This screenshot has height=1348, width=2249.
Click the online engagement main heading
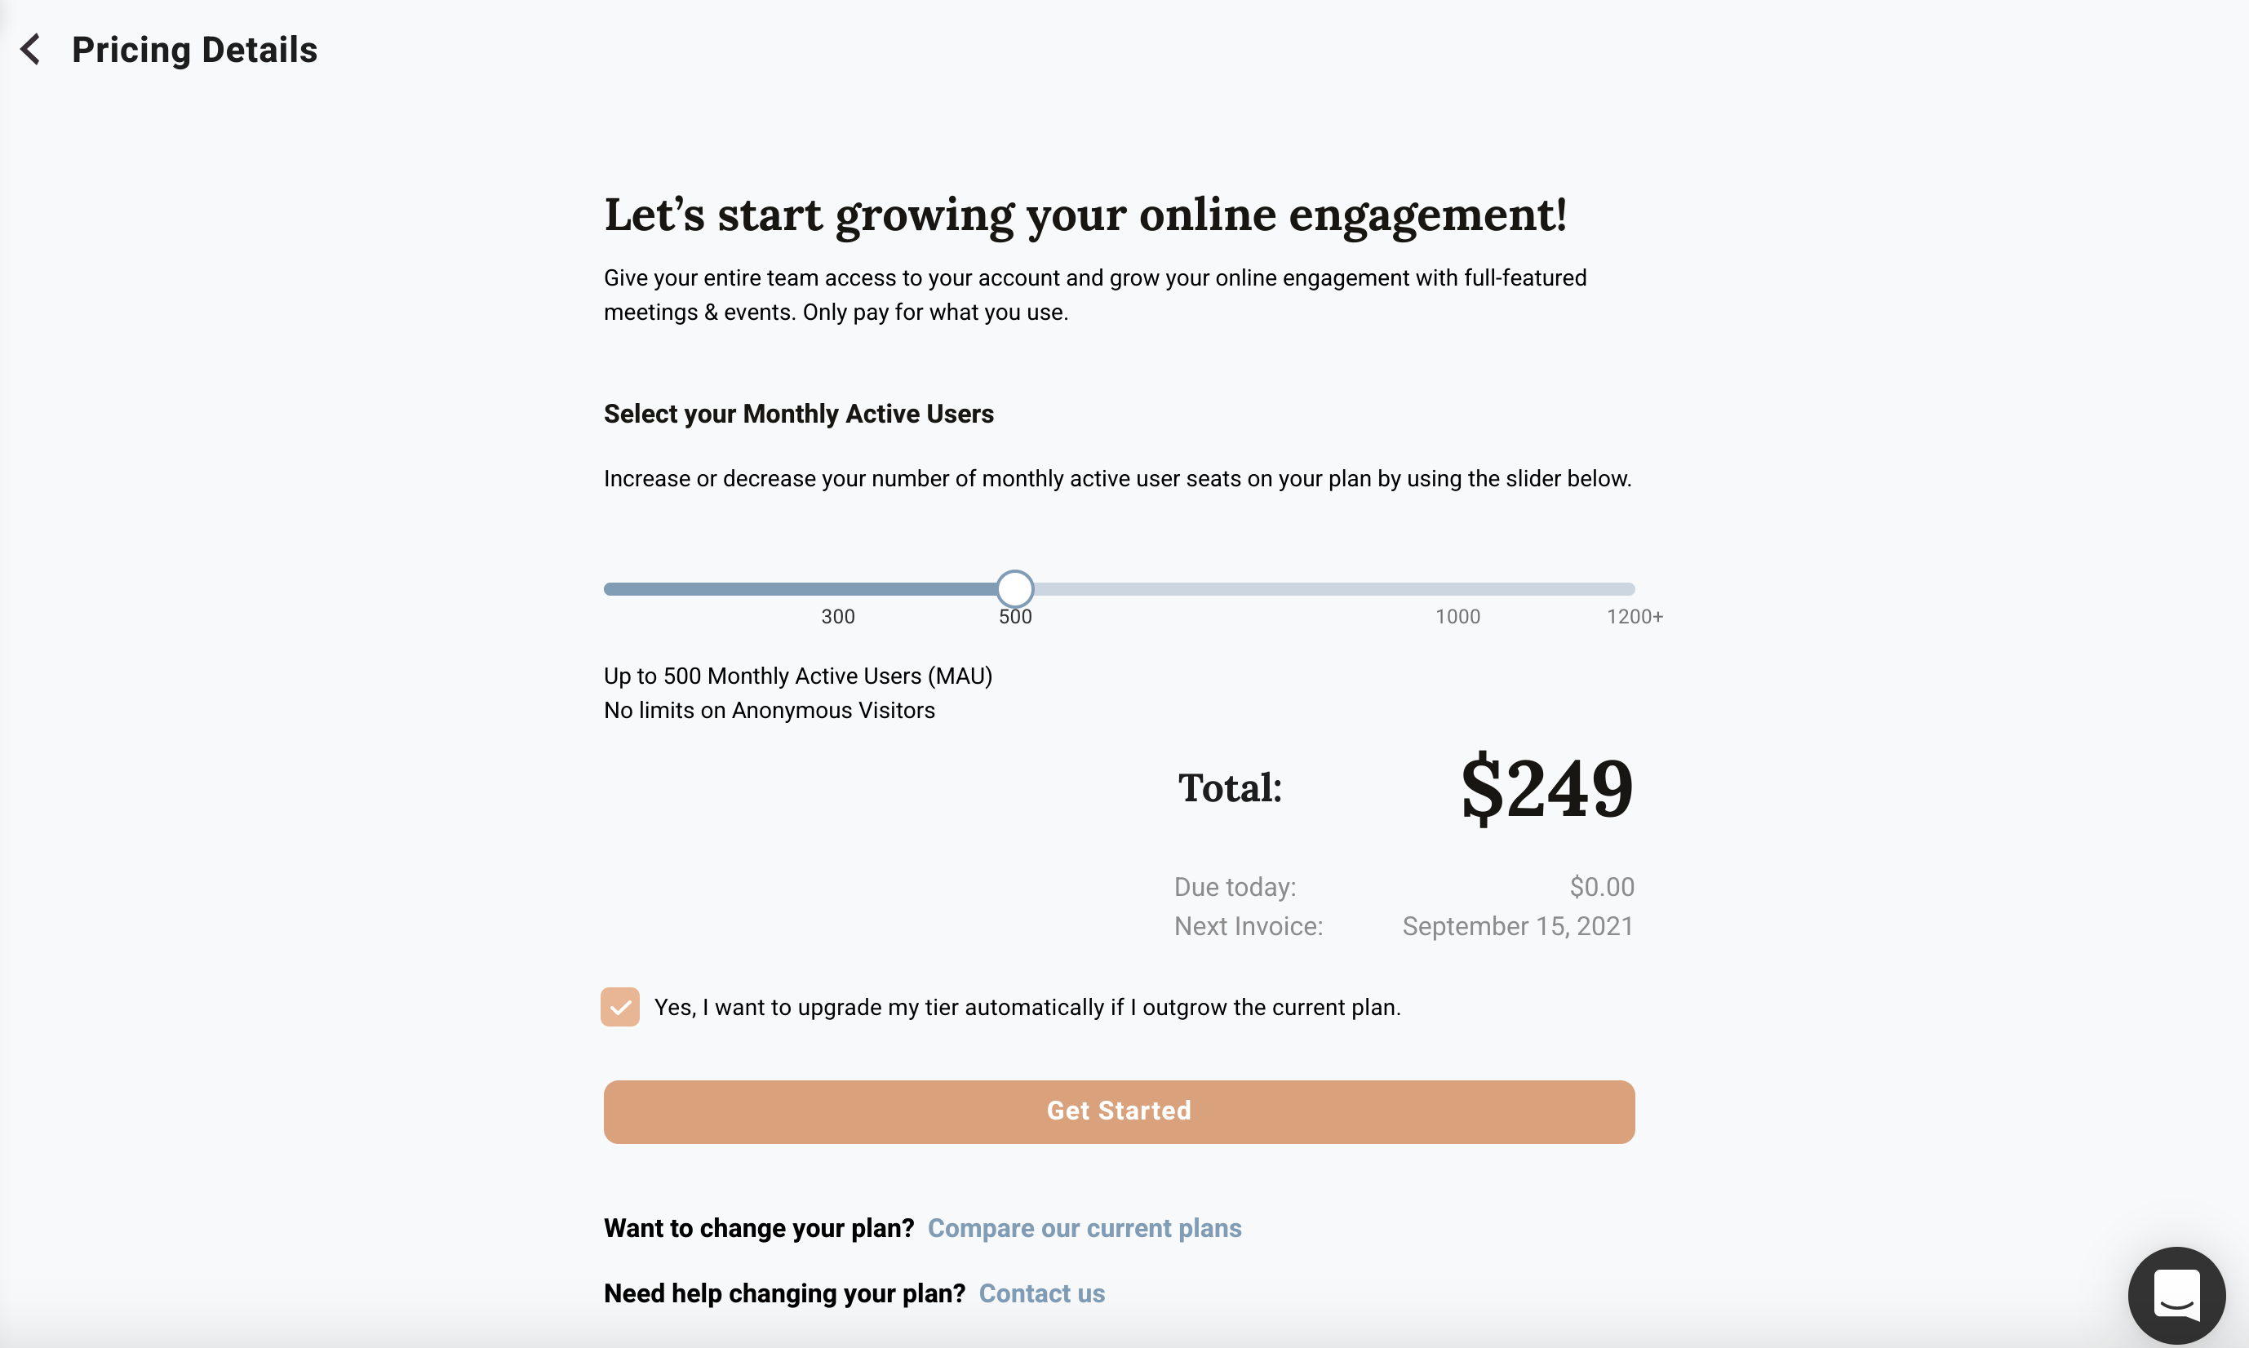pos(1085,215)
